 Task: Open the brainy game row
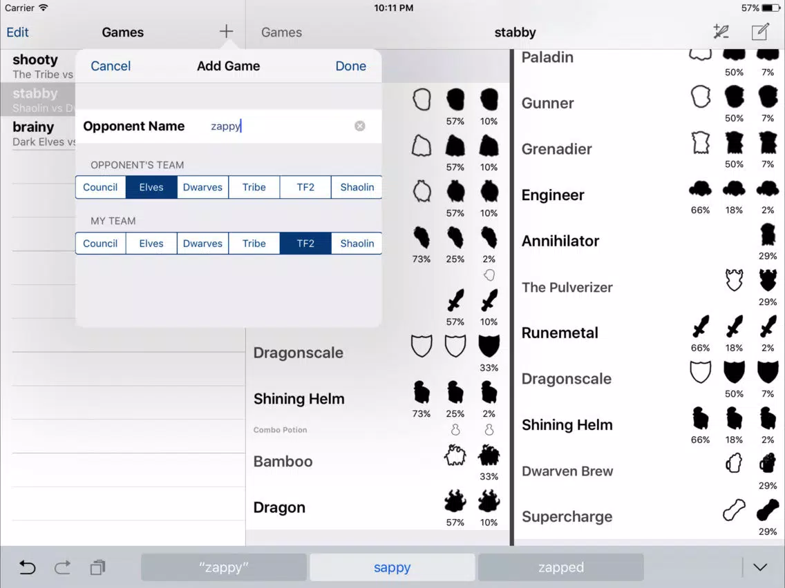(37, 133)
